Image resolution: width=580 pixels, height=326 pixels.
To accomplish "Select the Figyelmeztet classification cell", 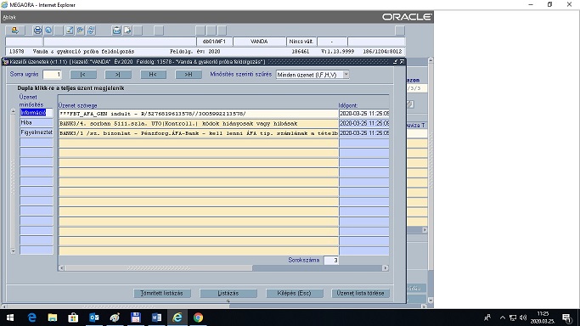I will (37, 132).
